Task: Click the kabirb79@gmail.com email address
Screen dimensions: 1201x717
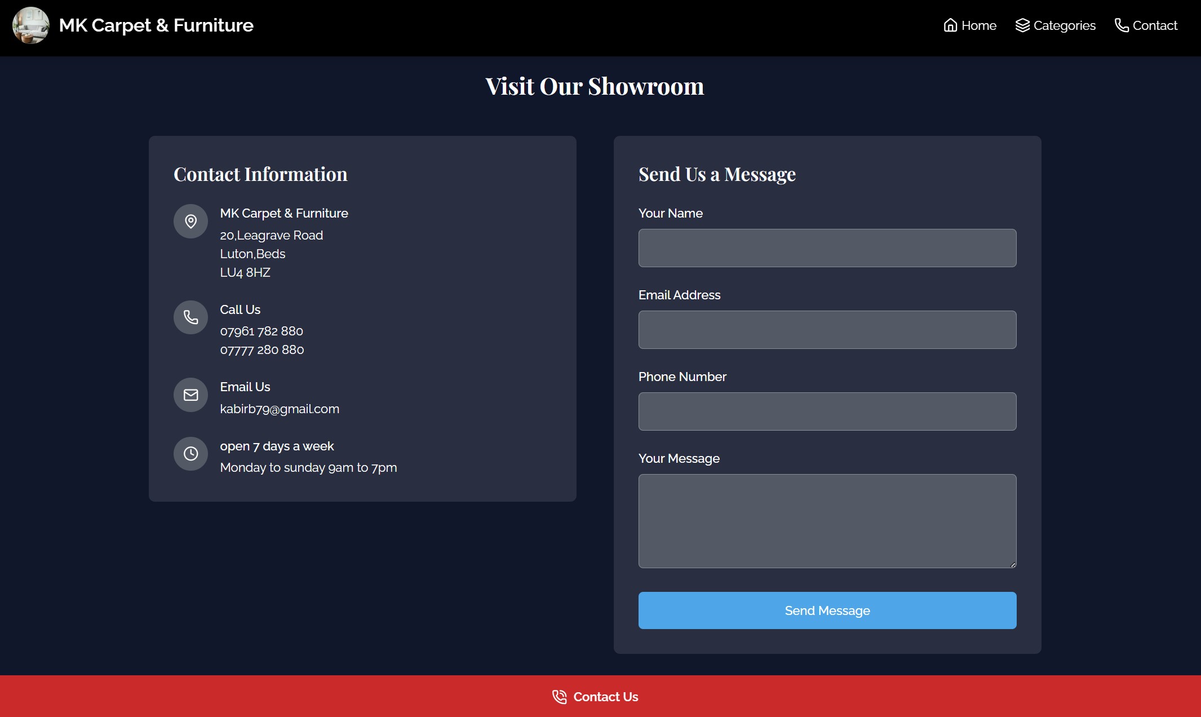Action: (280, 409)
